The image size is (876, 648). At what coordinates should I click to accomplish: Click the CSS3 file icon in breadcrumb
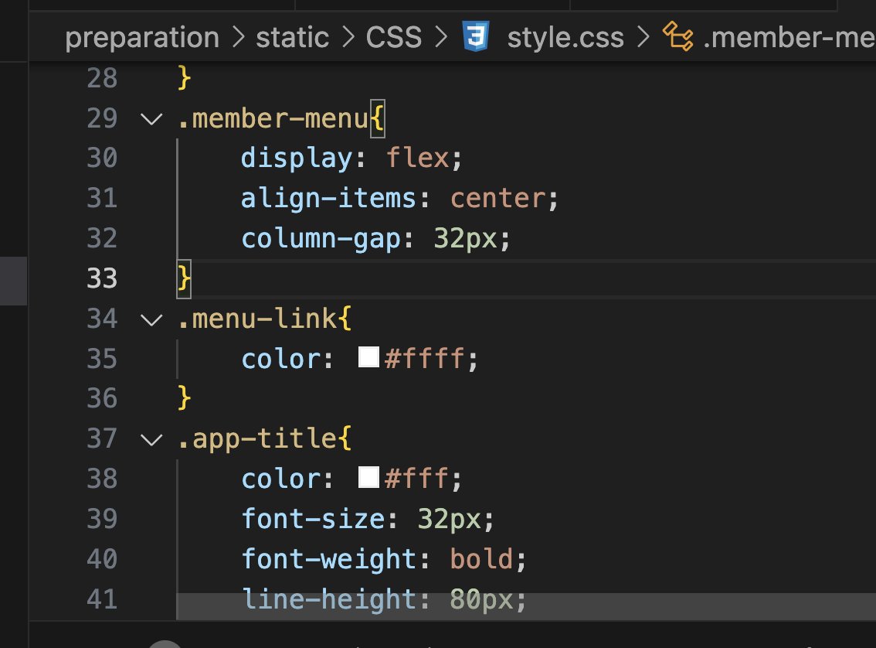point(476,36)
